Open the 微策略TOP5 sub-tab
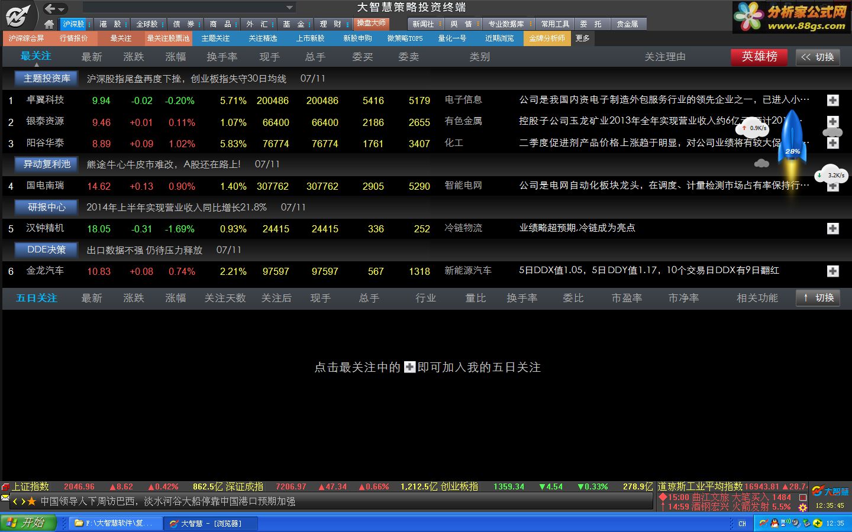Image resolution: width=852 pixels, height=532 pixels. pos(405,38)
